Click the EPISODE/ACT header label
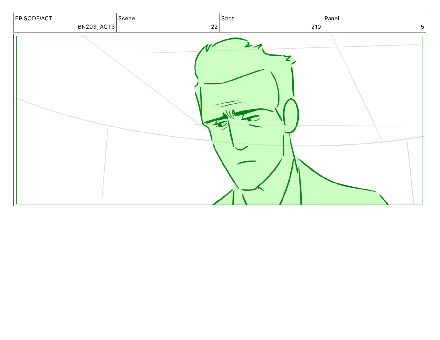 tap(33, 19)
